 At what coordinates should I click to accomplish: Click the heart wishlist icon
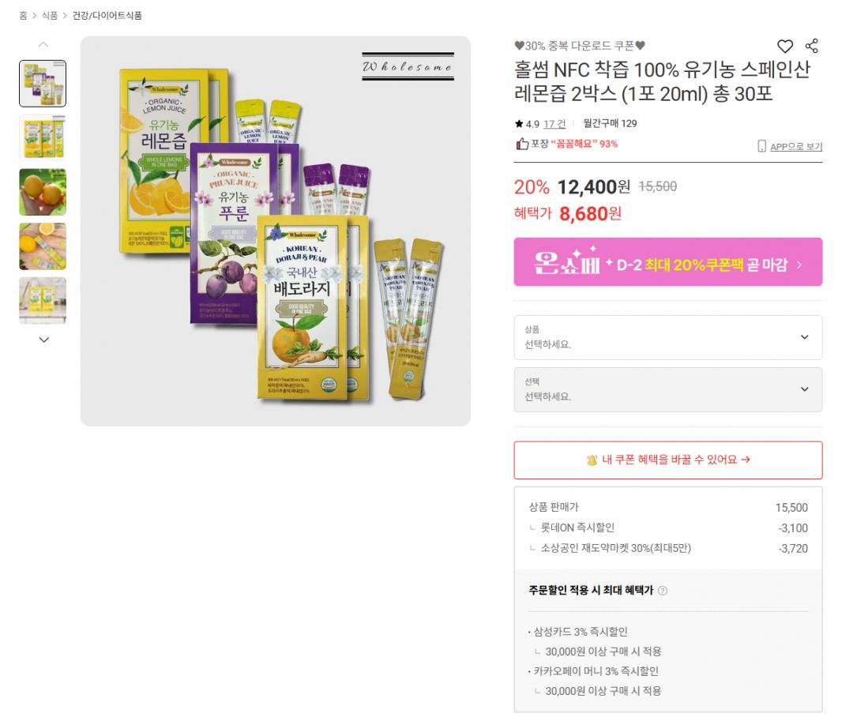pos(784,47)
